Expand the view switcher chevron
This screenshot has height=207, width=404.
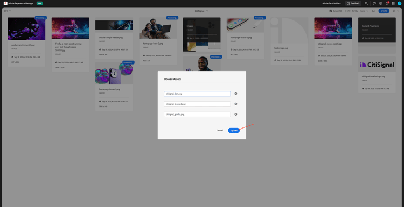398,11
